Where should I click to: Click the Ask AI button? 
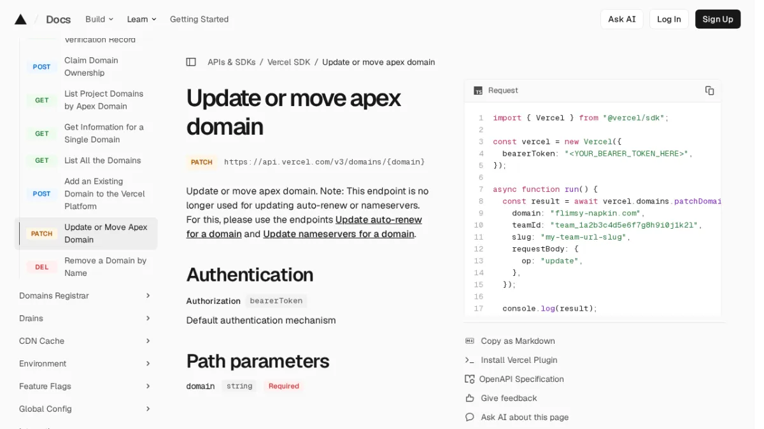[622, 19]
